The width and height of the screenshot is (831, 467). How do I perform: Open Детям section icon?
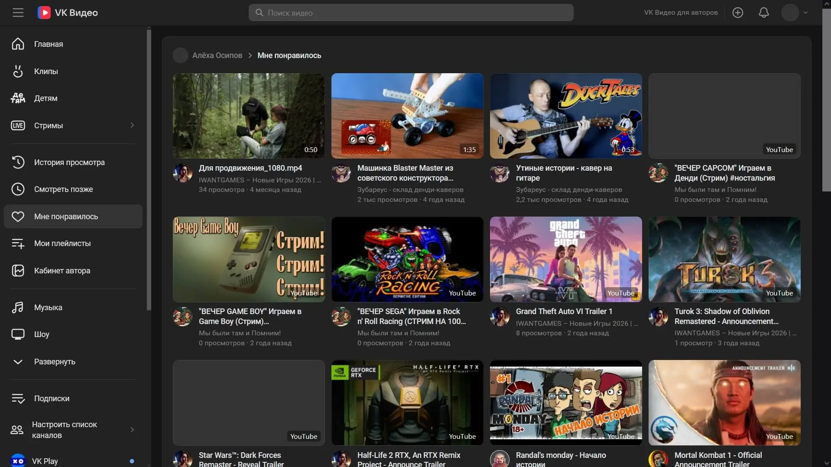click(x=18, y=98)
